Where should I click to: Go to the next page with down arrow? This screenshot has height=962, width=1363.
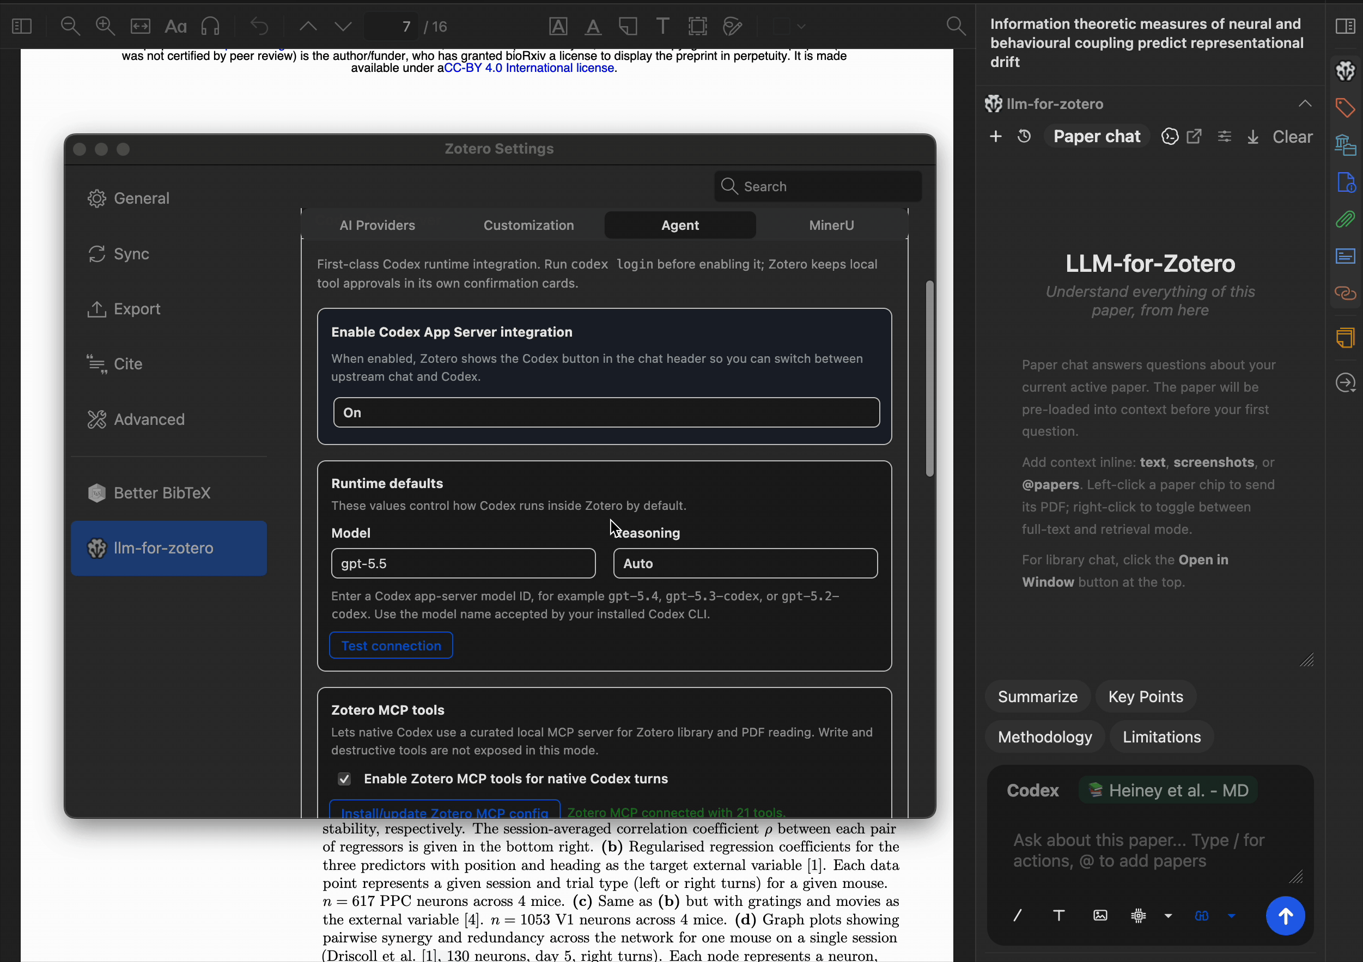343,26
